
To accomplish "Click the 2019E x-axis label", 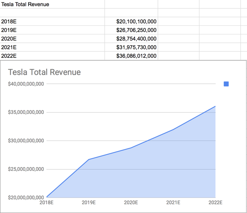I will click(89, 203).
